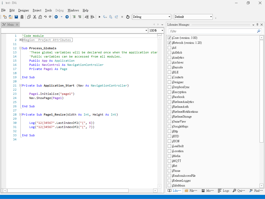Image resolution: width=265 pixels, height=199 pixels.
Task: Open the Project menu
Action: [37, 10]
